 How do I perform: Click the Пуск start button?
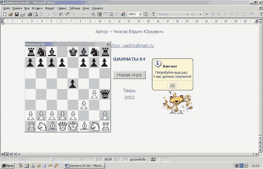click(x=8, y=166)
